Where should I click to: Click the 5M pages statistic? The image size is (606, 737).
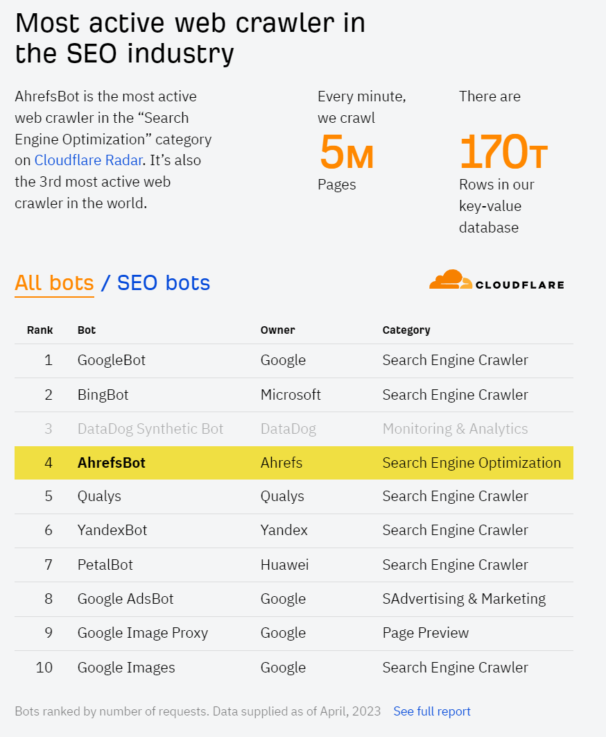point(347,152)
